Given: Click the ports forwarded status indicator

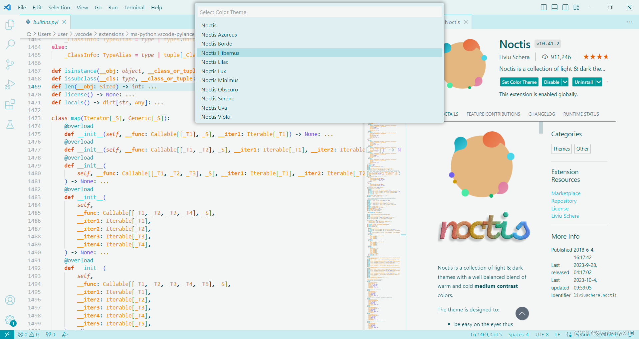Looking at the screenshot, I should click(51, 334).
